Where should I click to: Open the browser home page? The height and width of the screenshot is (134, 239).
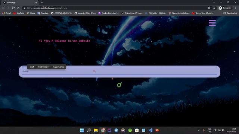(x=18, y=8)
